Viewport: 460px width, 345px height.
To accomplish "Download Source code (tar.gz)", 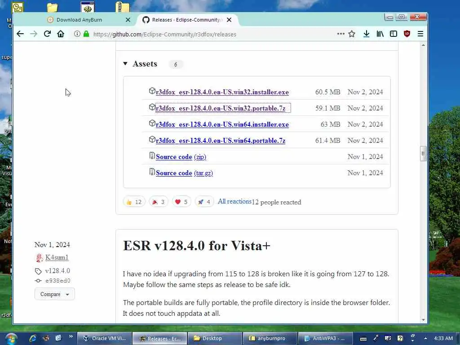I will 184,173.
